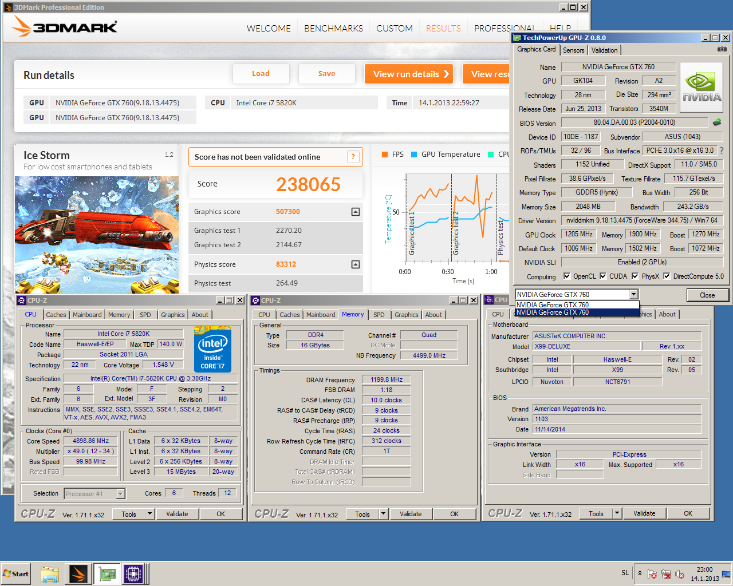The height and width of the screenshot is (586, 733).
Task: Click the DRAM Frequency 1199.8 MHz value
Action: pyautogui.click(x=387, y=379)
